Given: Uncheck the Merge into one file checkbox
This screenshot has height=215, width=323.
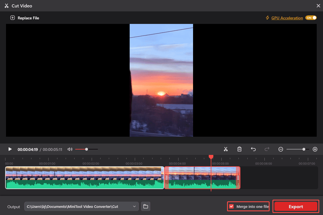Looking at the screenshot, I should point(231,206).
